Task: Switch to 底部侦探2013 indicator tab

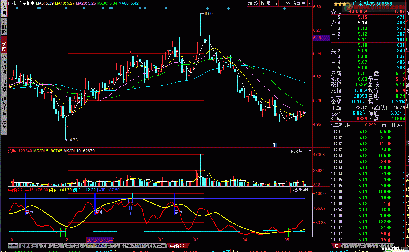Action: coord(133,246)
